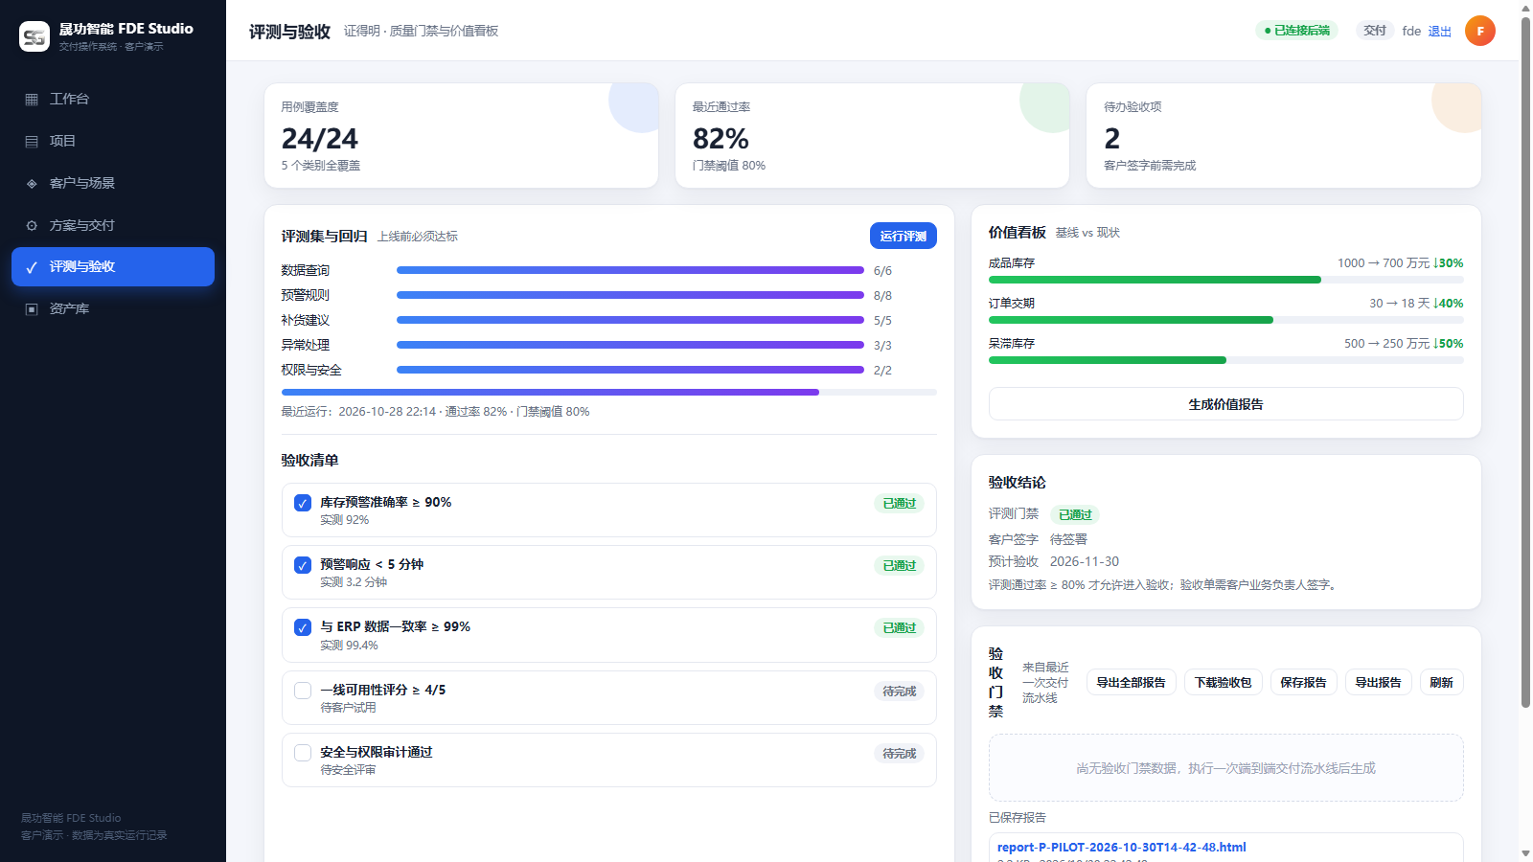Image resolution: width=1533 pixels, height=862 pixels.
Task: Click the 客户与场景 diamond icon
Action: pos(32,184)
